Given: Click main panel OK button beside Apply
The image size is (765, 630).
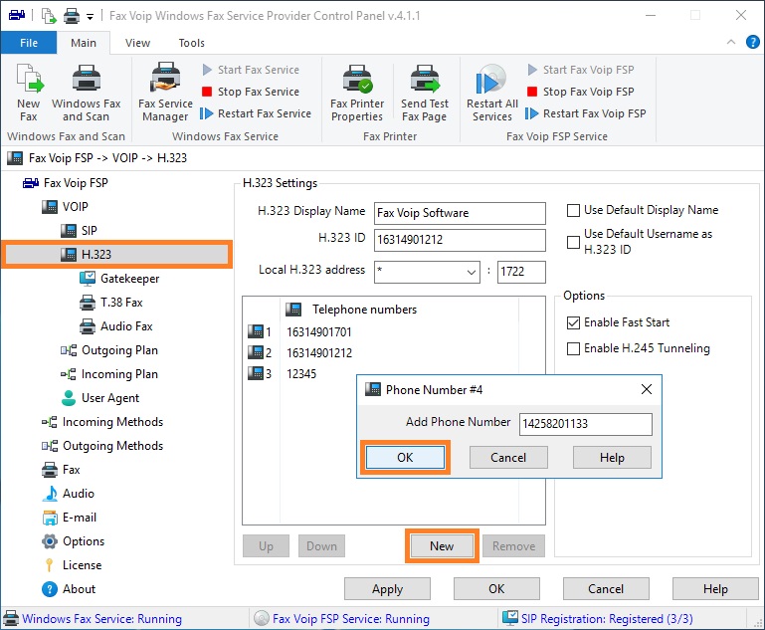Looking at the screenshot, I should (496, 589).
